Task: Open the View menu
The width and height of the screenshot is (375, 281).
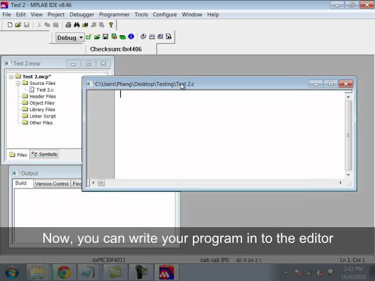Action: 36,15
